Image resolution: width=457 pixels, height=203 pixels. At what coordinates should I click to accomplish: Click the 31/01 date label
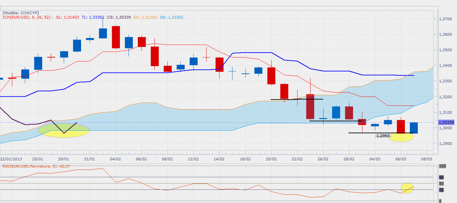(x=89, y=159)
